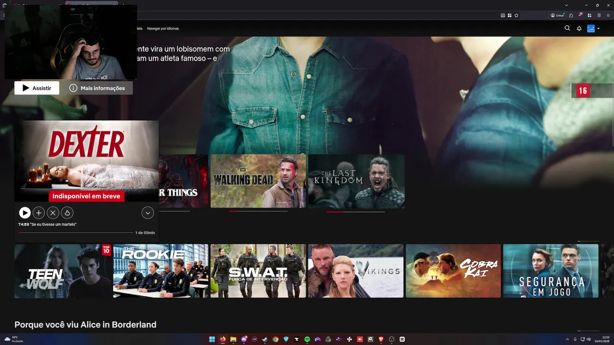
Task: Open the S.W.A.T. thumbnail
Action: 258,271
